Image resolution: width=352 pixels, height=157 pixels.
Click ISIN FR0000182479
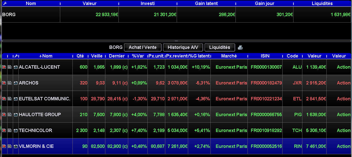pos(266,83)
